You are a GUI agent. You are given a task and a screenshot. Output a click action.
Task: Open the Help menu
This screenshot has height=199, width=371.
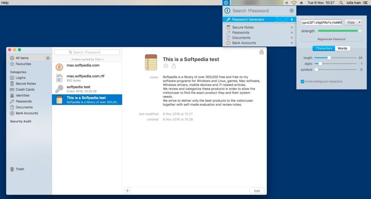(x=5, y=3)
